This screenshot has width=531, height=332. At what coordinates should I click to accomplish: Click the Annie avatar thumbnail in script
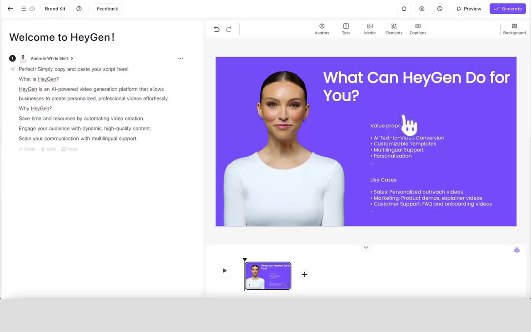coord(23,59)
